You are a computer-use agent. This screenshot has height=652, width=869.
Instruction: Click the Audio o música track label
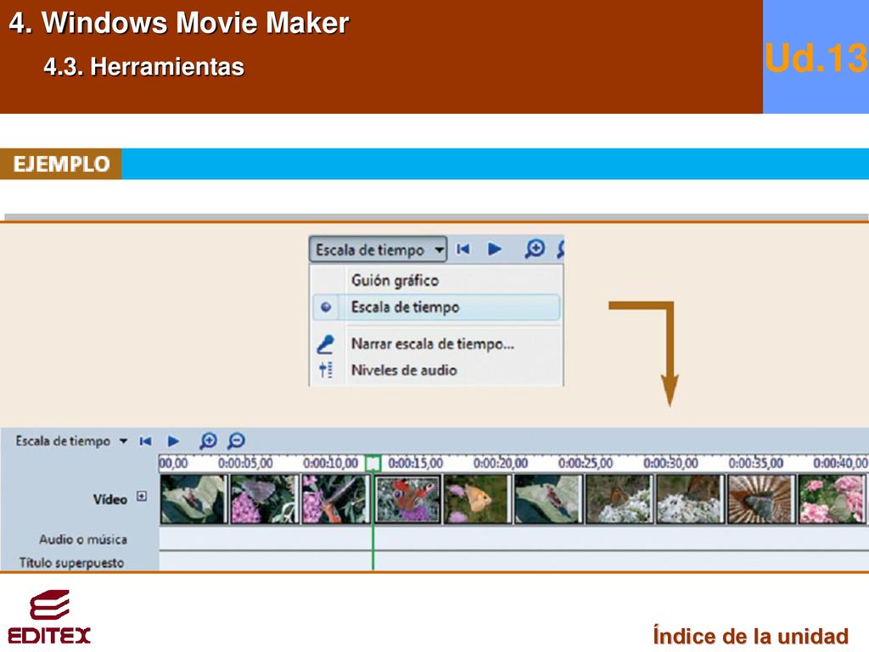83,539
